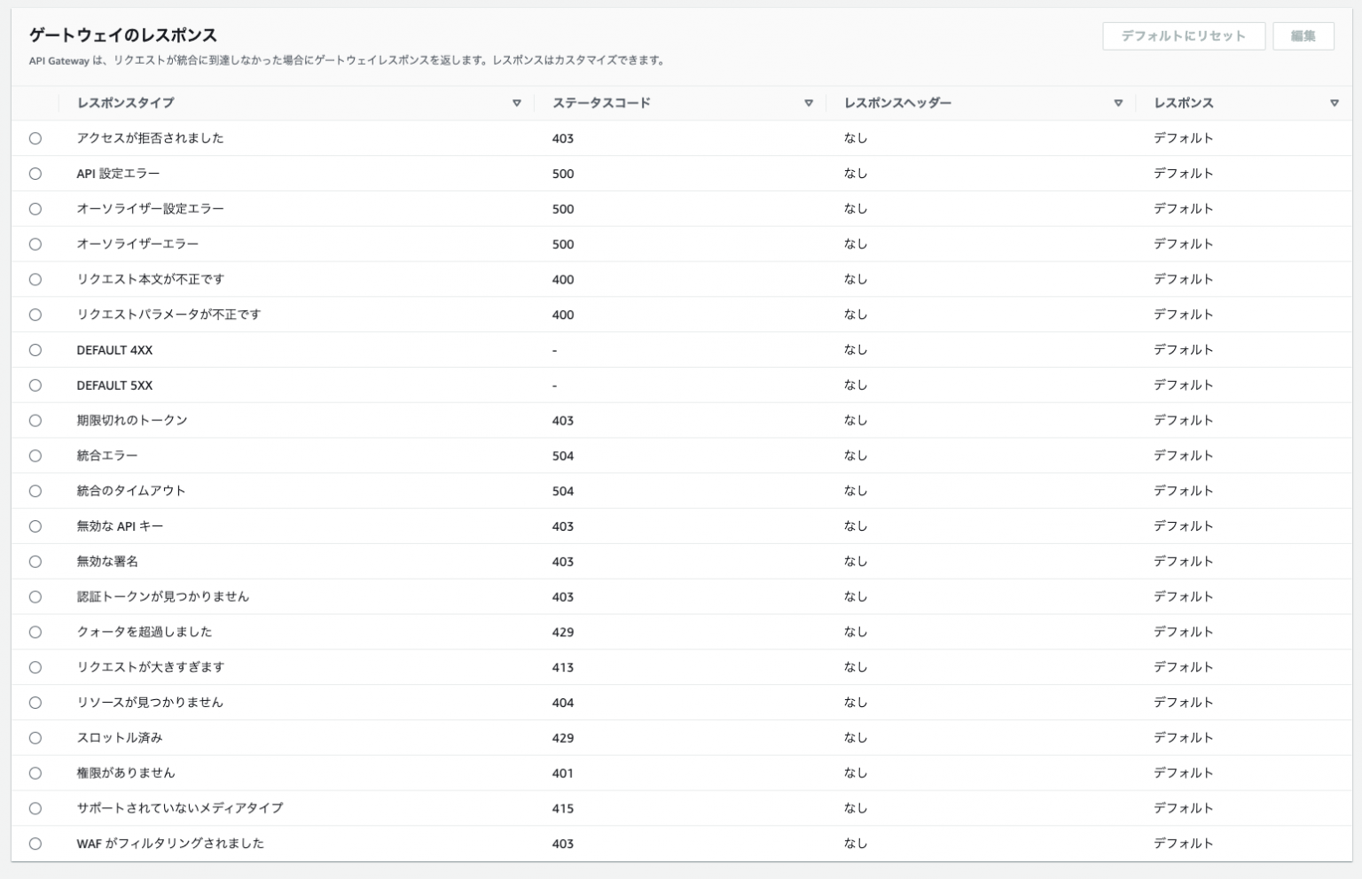This screenshot has width=1362, height=879.
Task: Click the ステータスコード column header
Action: coord(601,103)
